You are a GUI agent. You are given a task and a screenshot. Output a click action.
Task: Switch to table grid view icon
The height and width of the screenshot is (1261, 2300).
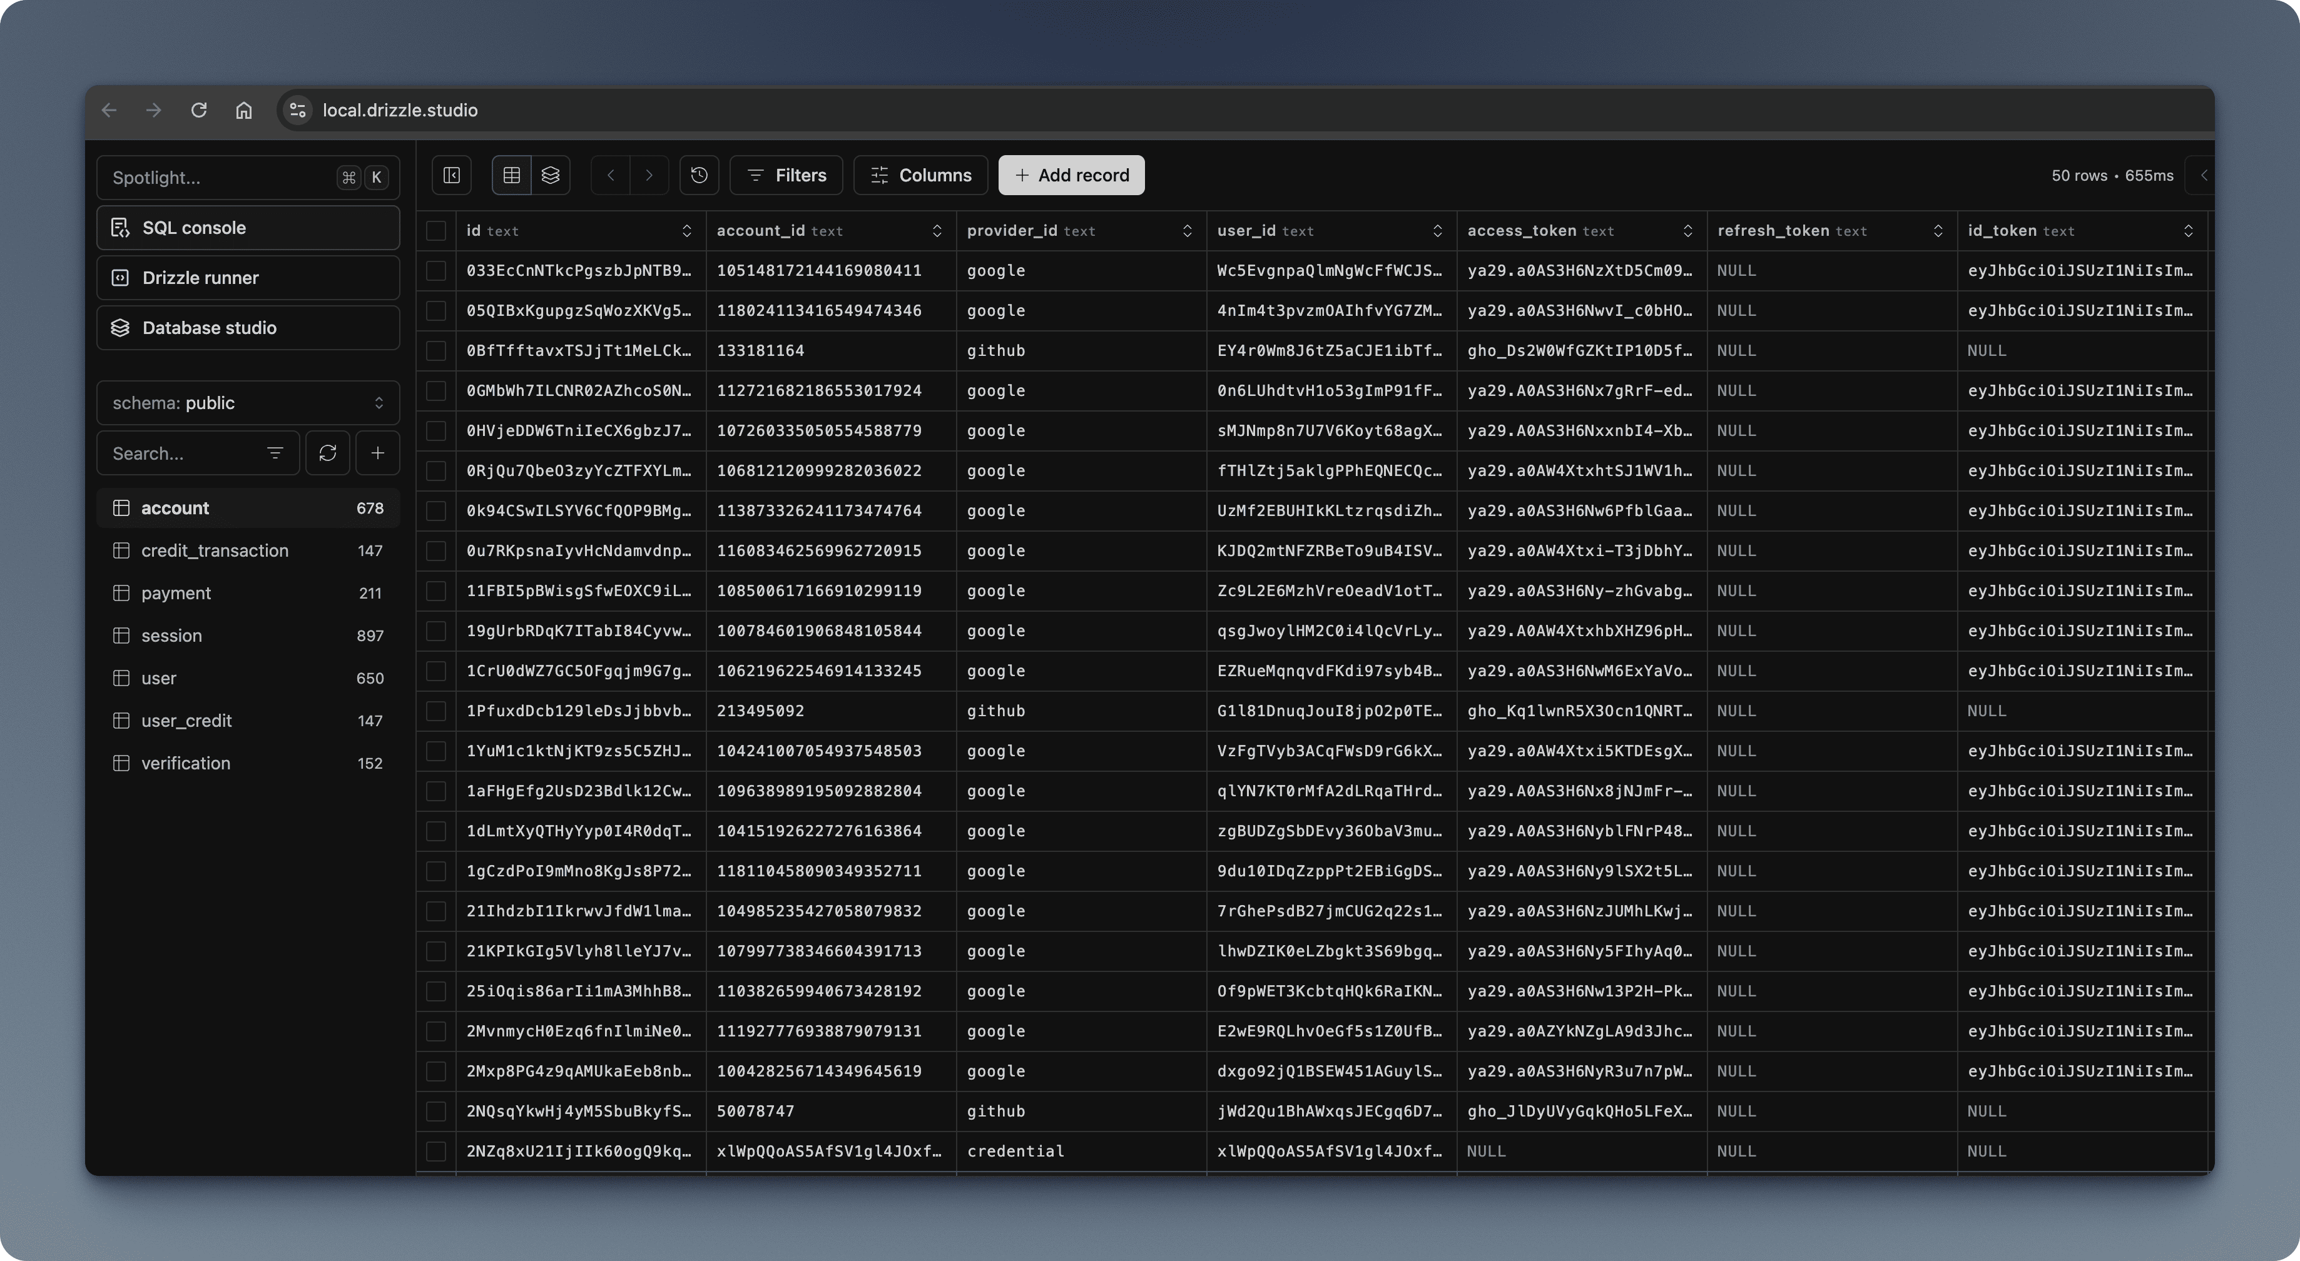point(512,175)
